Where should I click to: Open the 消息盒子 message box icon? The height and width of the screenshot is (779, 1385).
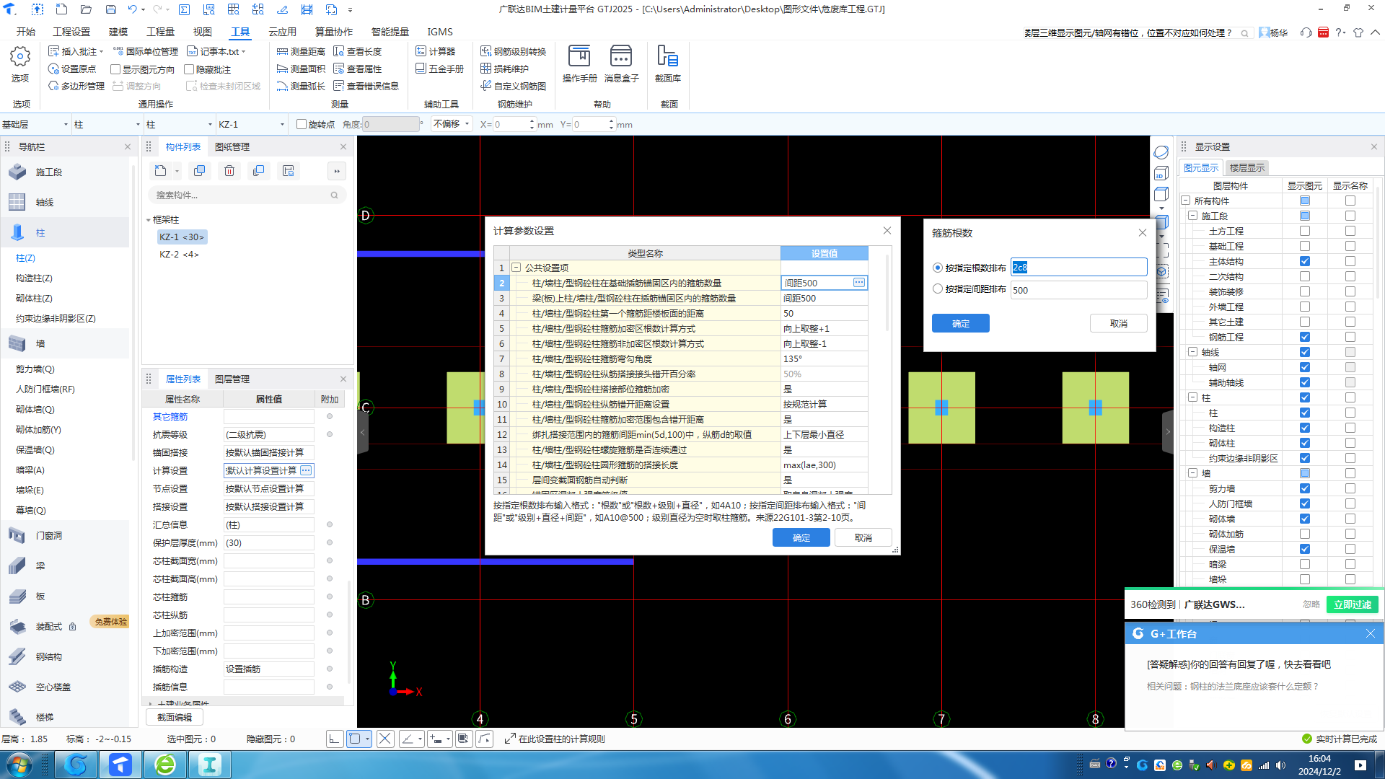[x=621, y=56]
